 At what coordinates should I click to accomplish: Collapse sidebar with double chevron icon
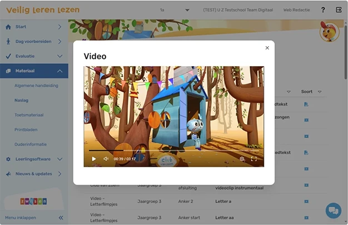tap(61, 218)
